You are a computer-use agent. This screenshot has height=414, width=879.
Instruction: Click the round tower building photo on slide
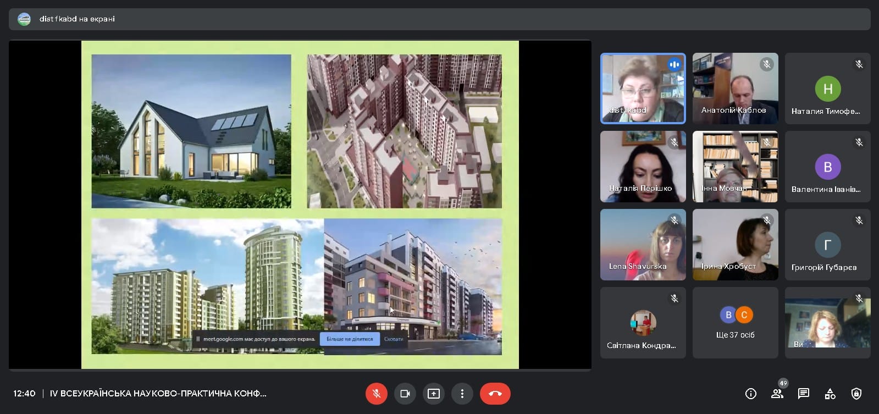[x=208, y=286]
